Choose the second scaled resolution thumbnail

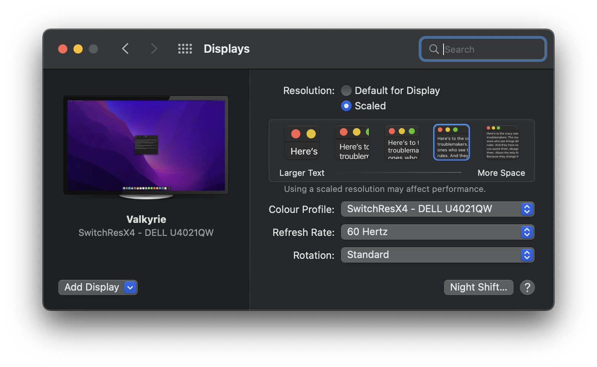tap(352, 142)
